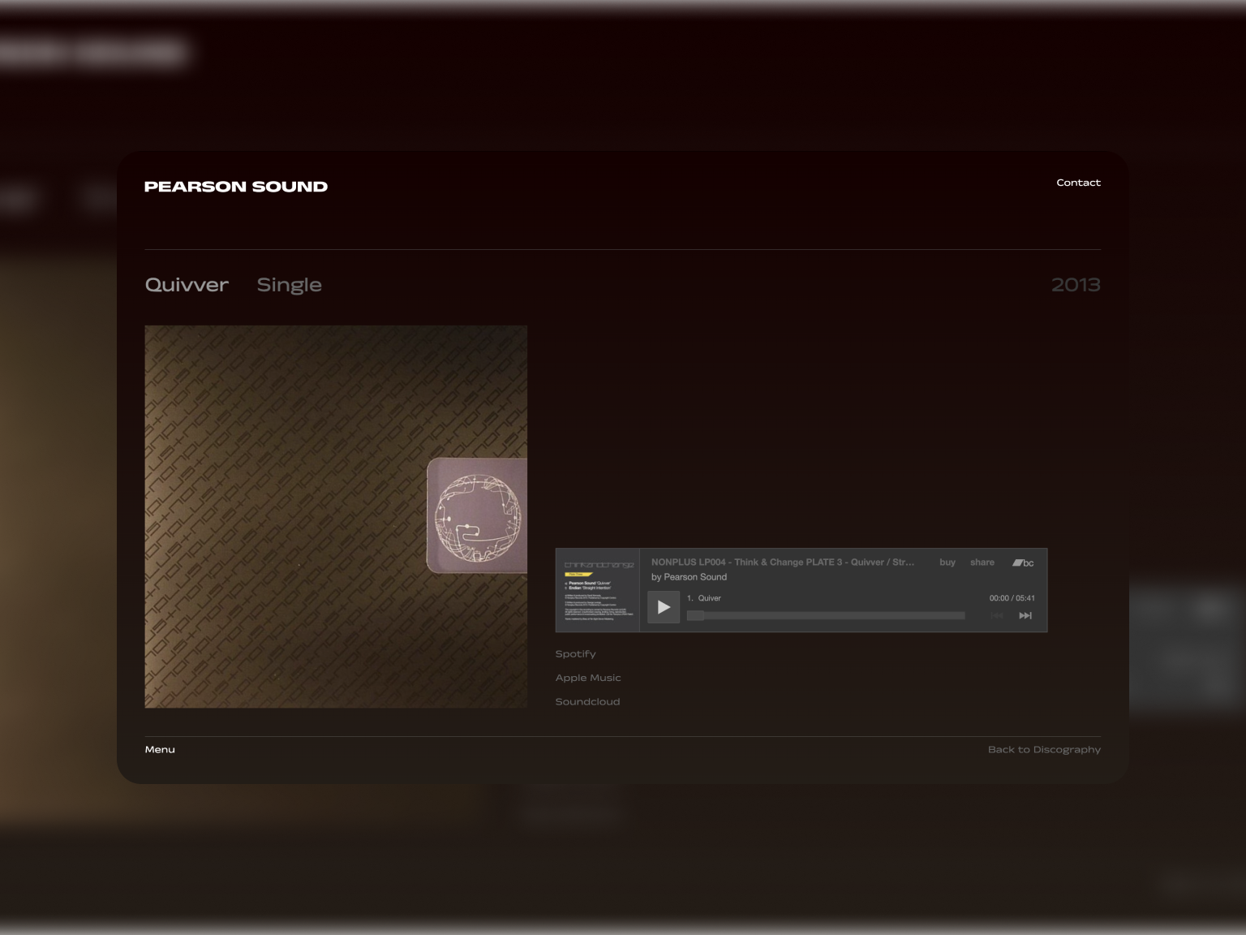Screen dimensions: 1246x935
Task: Click the Quivver release title
Action: 187,285
